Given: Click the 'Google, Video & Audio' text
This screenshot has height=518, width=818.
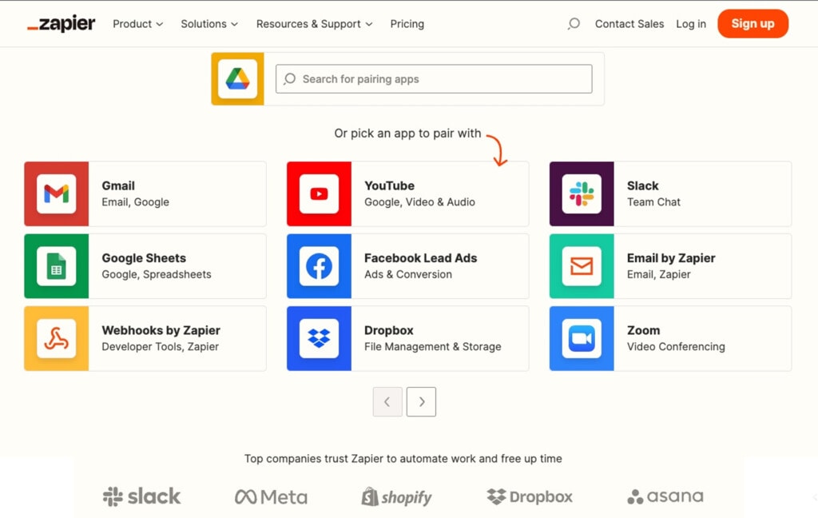Looking at the screenshot, I should point(419,202).
